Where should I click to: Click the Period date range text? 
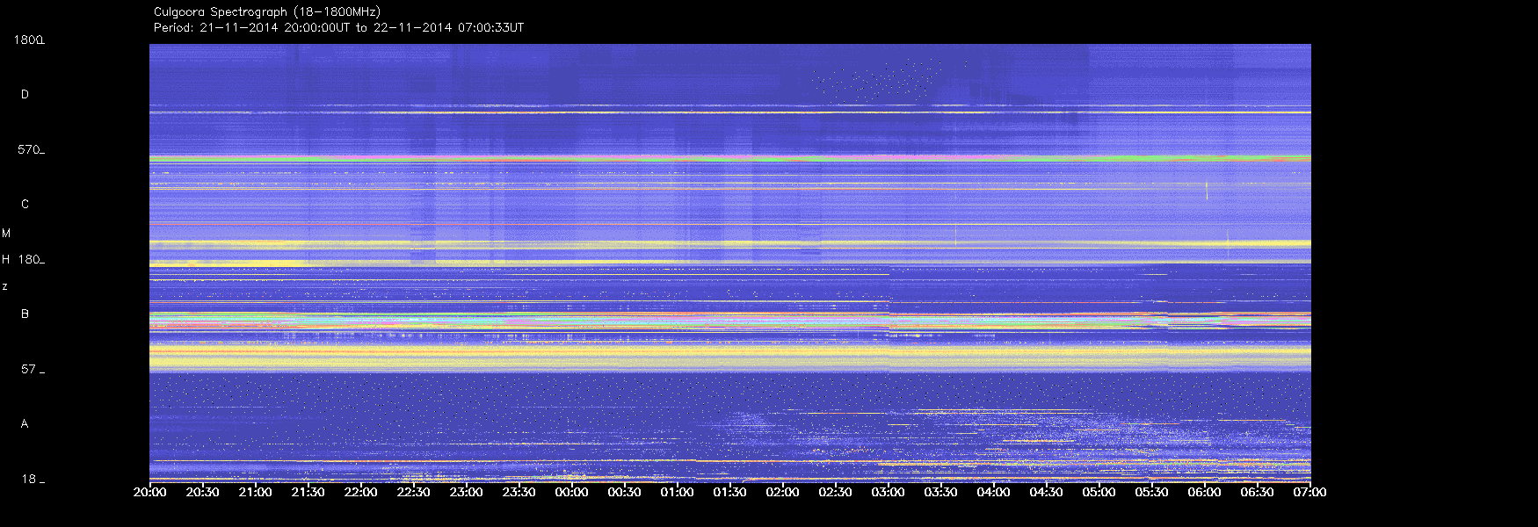[x=338, y=28]
